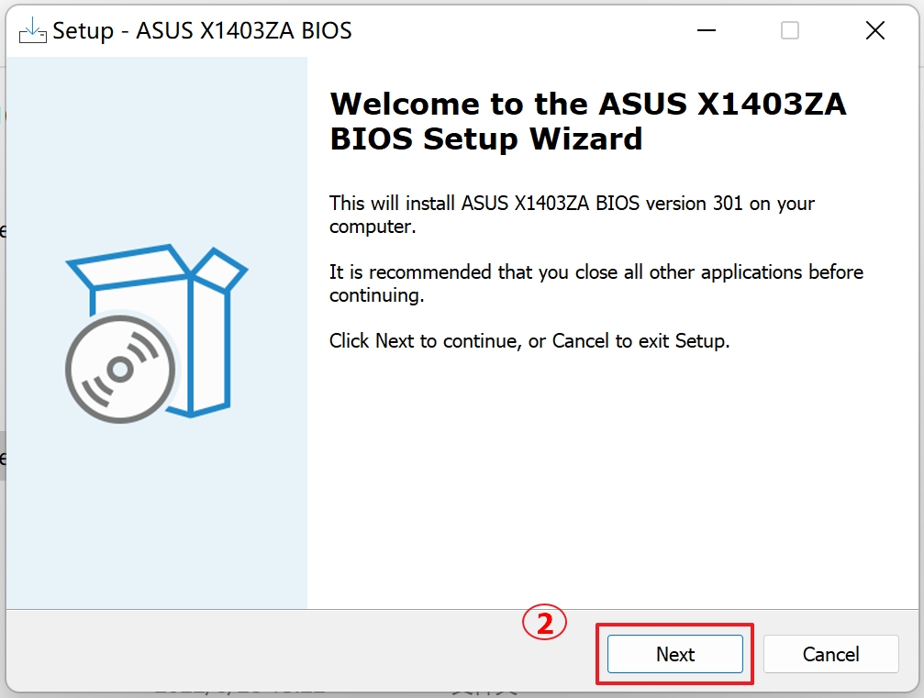Click the Welcome wizard heading
924x698 pixels.
point(587,121)
